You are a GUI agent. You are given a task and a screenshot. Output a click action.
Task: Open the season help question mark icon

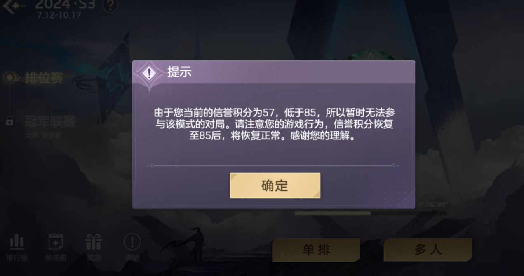(x=110, y=5)
